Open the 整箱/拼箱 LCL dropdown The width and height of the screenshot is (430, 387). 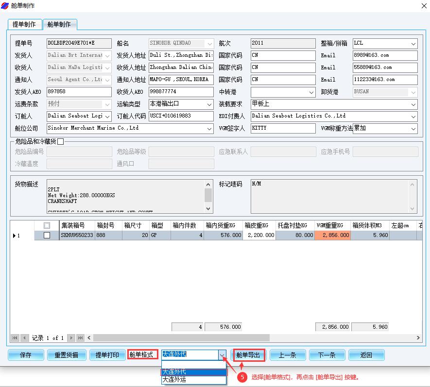point(413,44)
